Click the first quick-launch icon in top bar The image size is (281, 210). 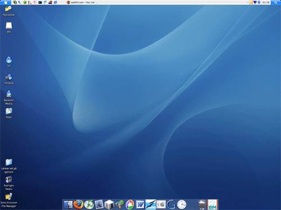point(15,2)
